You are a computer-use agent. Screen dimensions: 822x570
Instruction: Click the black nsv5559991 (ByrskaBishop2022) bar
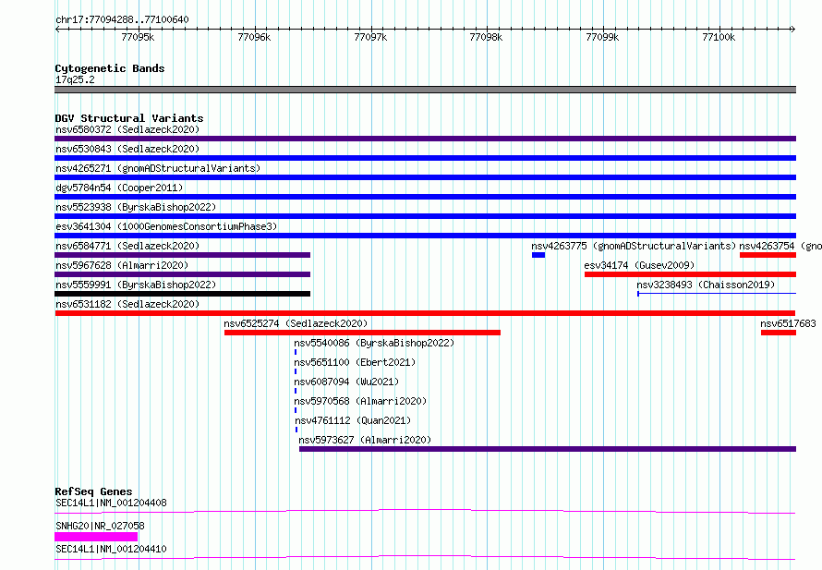tap(183, 294)
